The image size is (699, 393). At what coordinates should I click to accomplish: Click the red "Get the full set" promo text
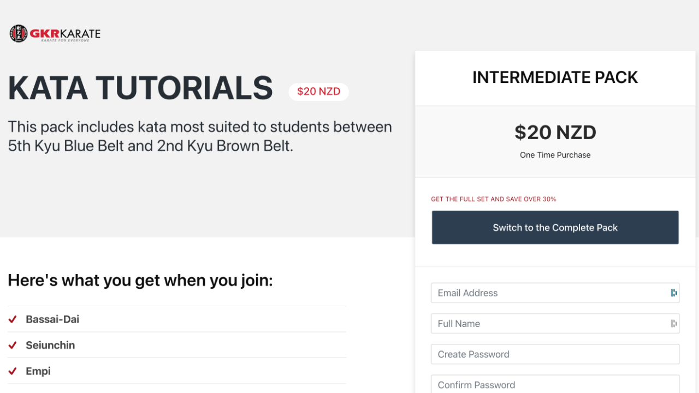click(494, 199)
